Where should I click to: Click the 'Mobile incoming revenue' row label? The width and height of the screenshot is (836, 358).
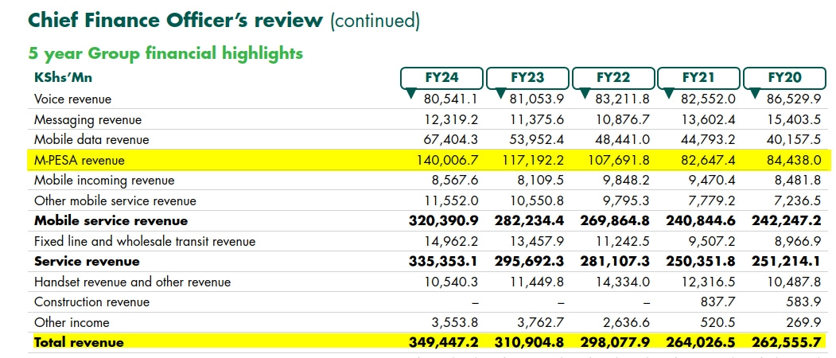(104, 181)
